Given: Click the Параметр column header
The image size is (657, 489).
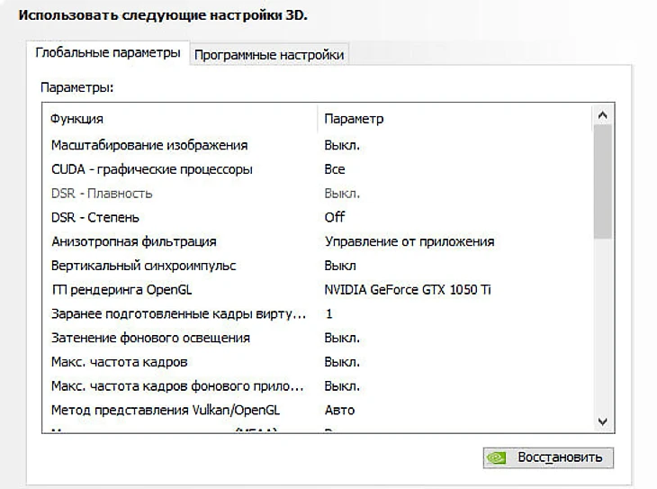Looking at the screenshot, I should [354, 119].
